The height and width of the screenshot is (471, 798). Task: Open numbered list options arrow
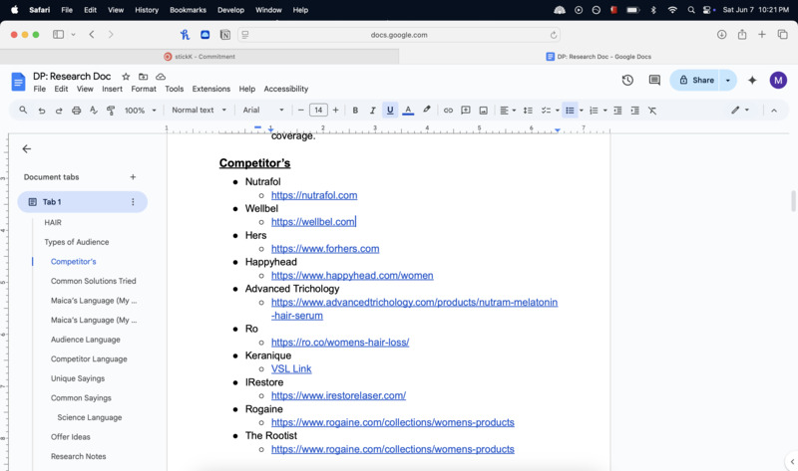605,111
